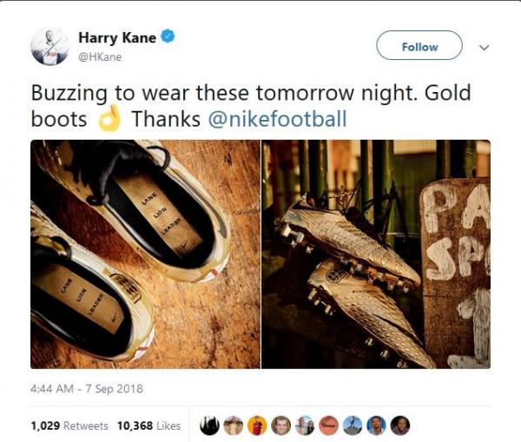Image resolution: width=521 pixels, height=442 pixels.
Task: Click Harry Kane's profile avatar
Action: tap(49, 46)
